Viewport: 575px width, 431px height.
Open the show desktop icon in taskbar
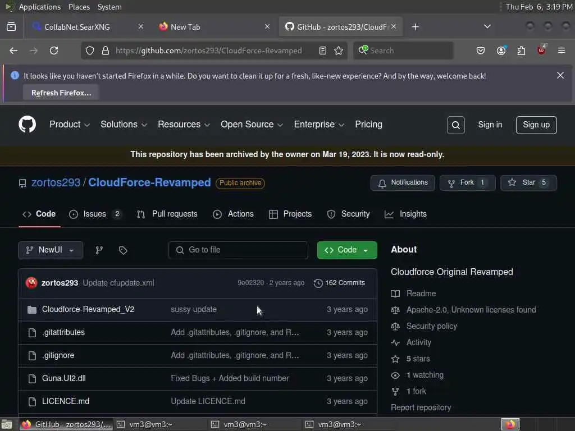(7, 424)
